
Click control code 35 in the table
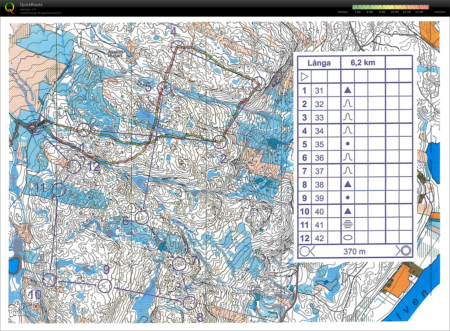tap(319, 144)
